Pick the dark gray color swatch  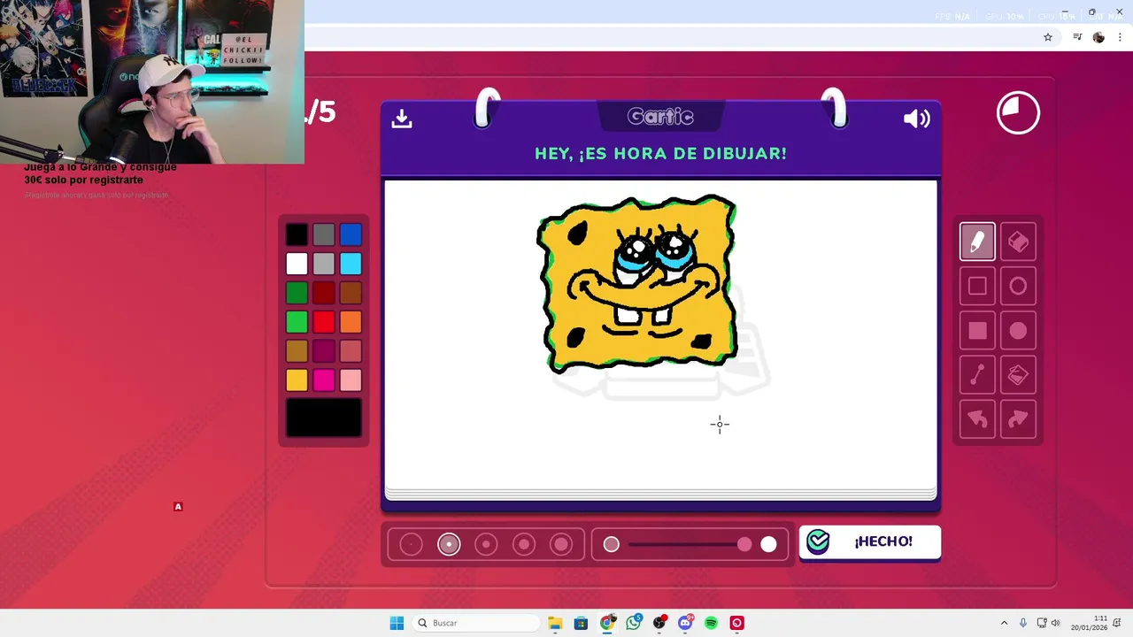(x=324, y=234)
